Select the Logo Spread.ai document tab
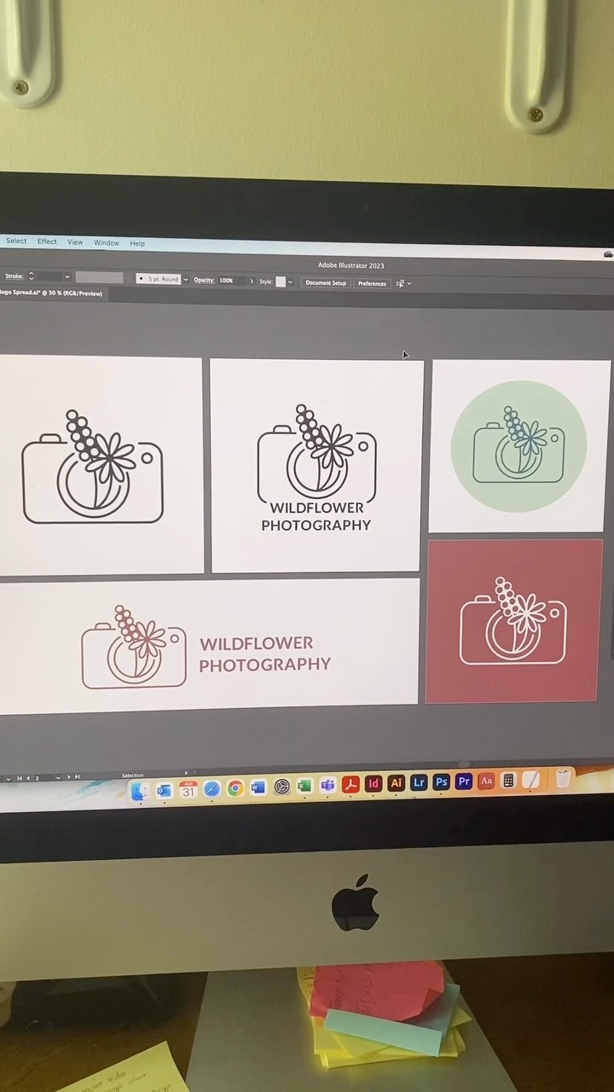Viewport: 614px width, 1092px height. [51, 293]
